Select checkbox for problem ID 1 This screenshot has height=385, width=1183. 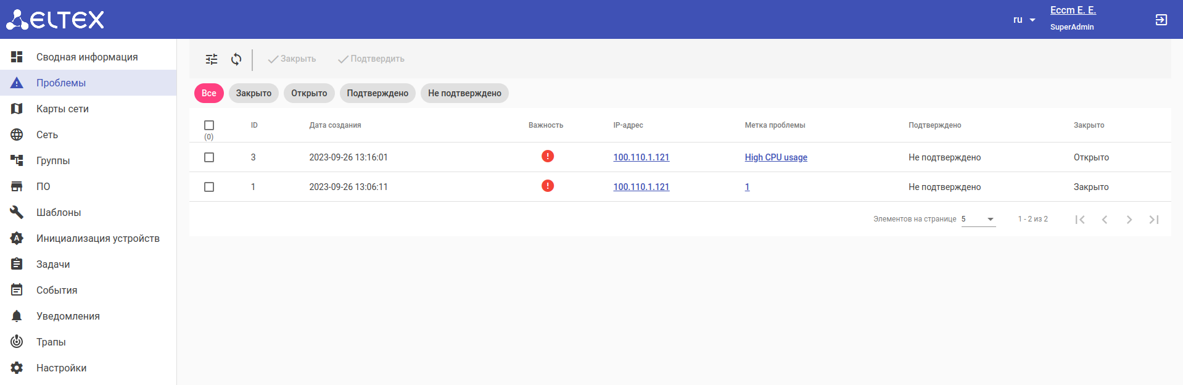click(x=209, y=187)
